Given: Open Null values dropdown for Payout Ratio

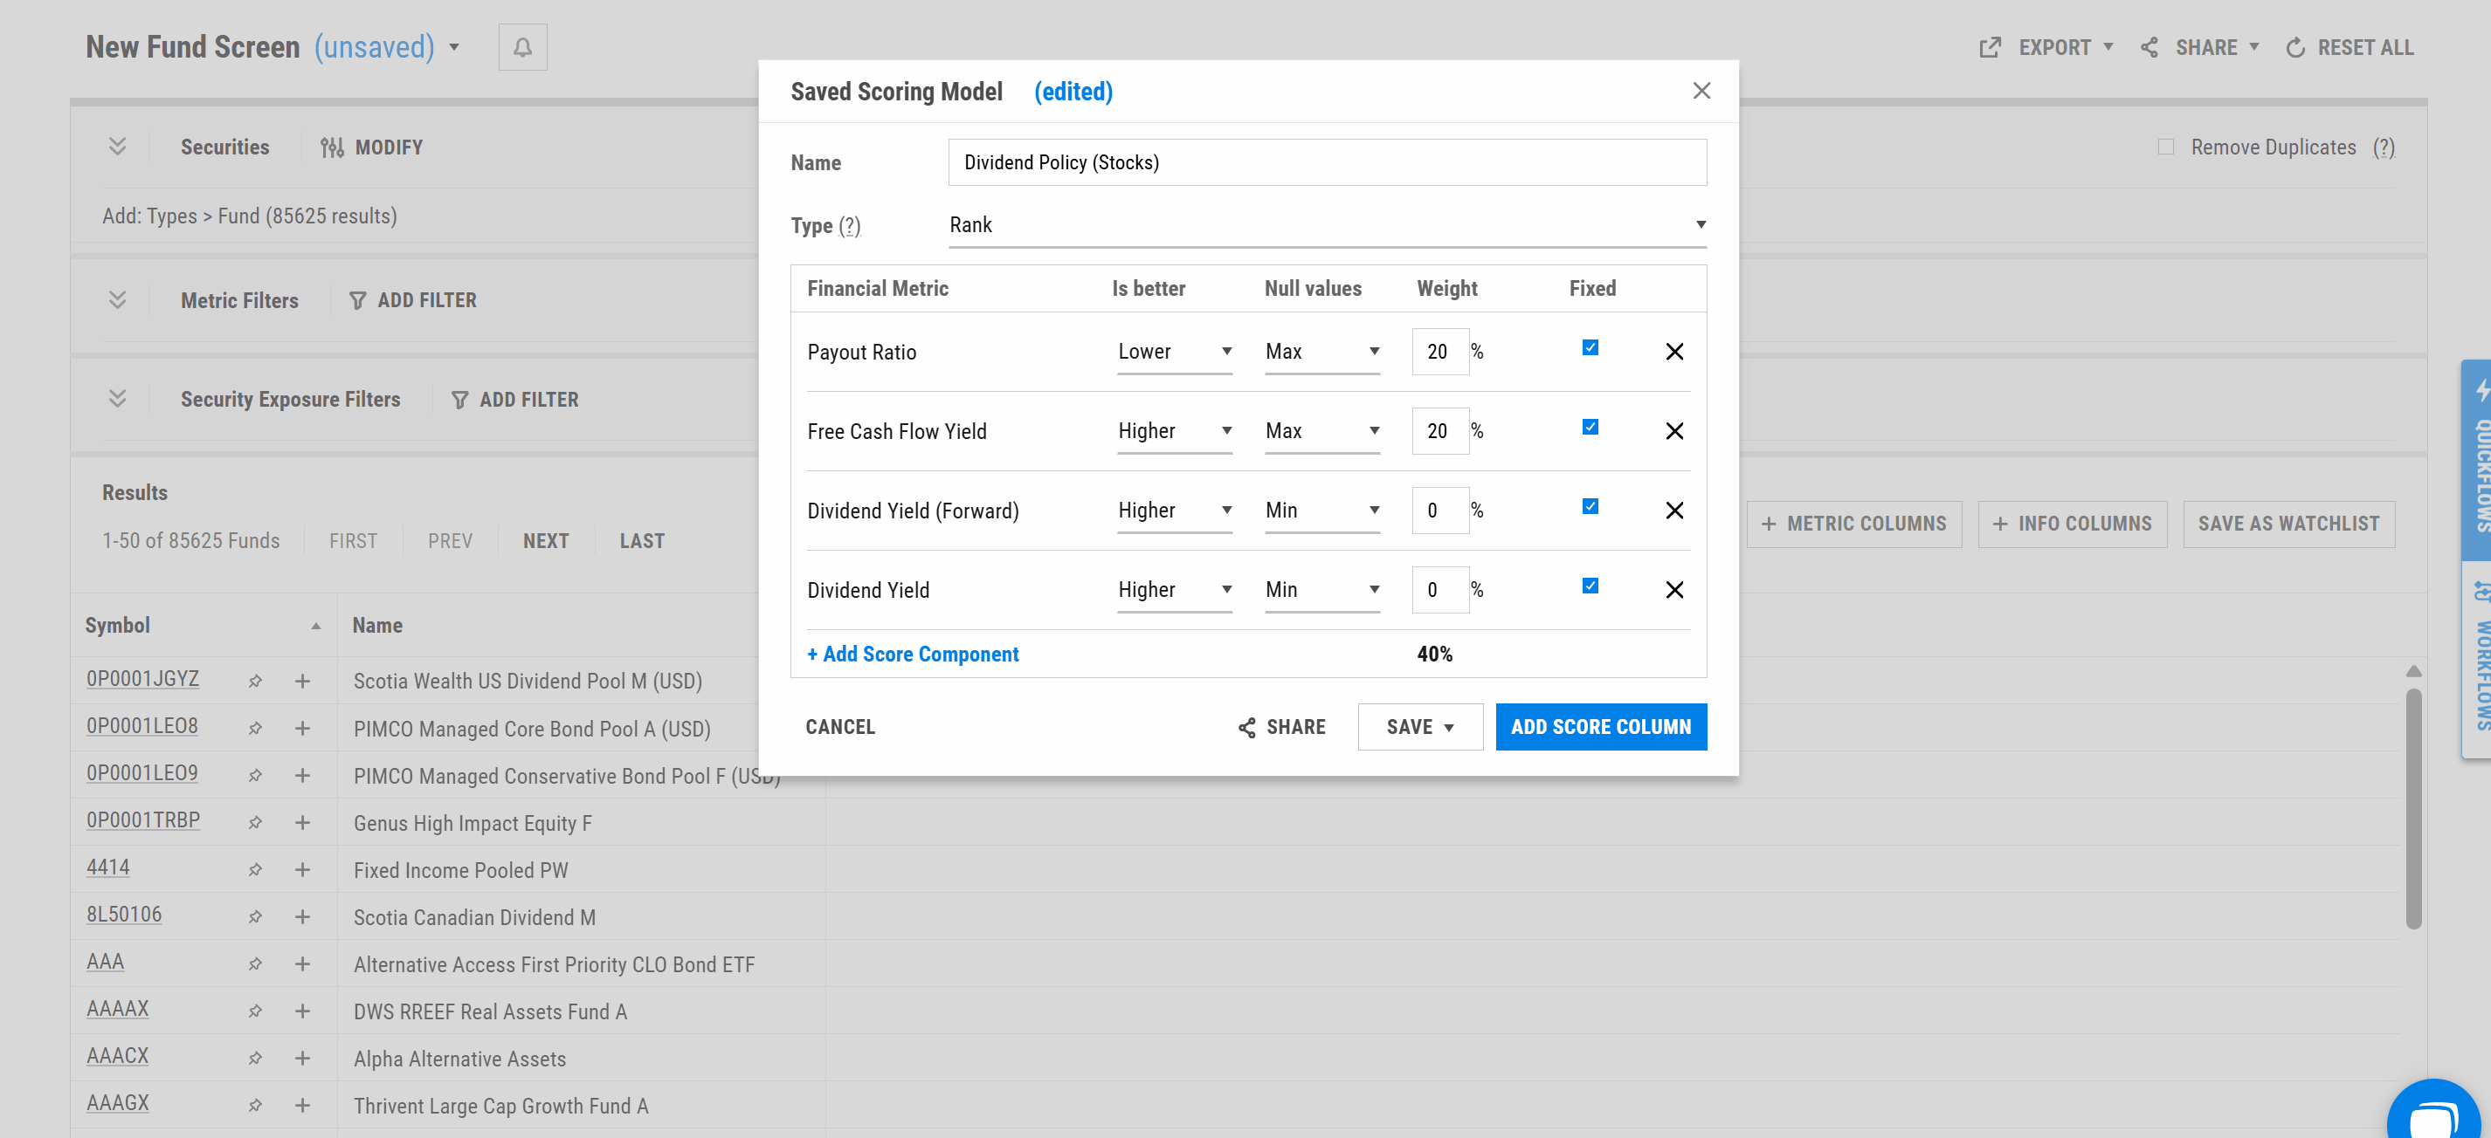Looking at the screenshot, I should (x=1321, y=352).
